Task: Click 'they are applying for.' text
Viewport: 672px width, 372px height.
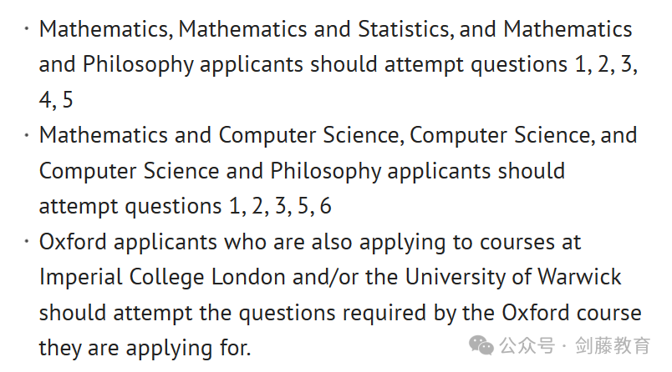Action: (x=145, y=349)
